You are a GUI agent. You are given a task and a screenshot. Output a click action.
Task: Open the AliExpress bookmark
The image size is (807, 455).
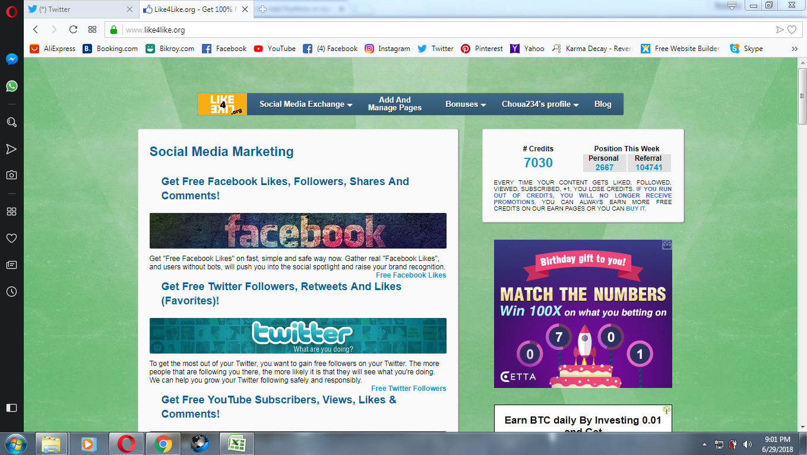tap(53, 49)
